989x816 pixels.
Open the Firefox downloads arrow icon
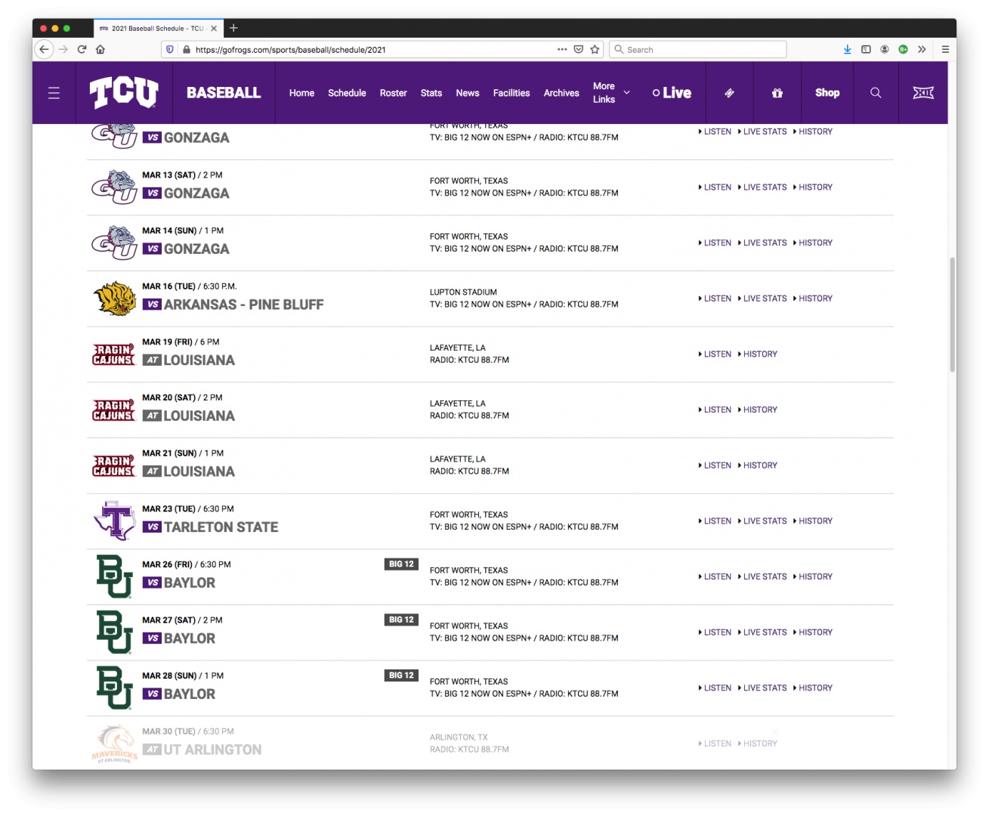(847, 50)
